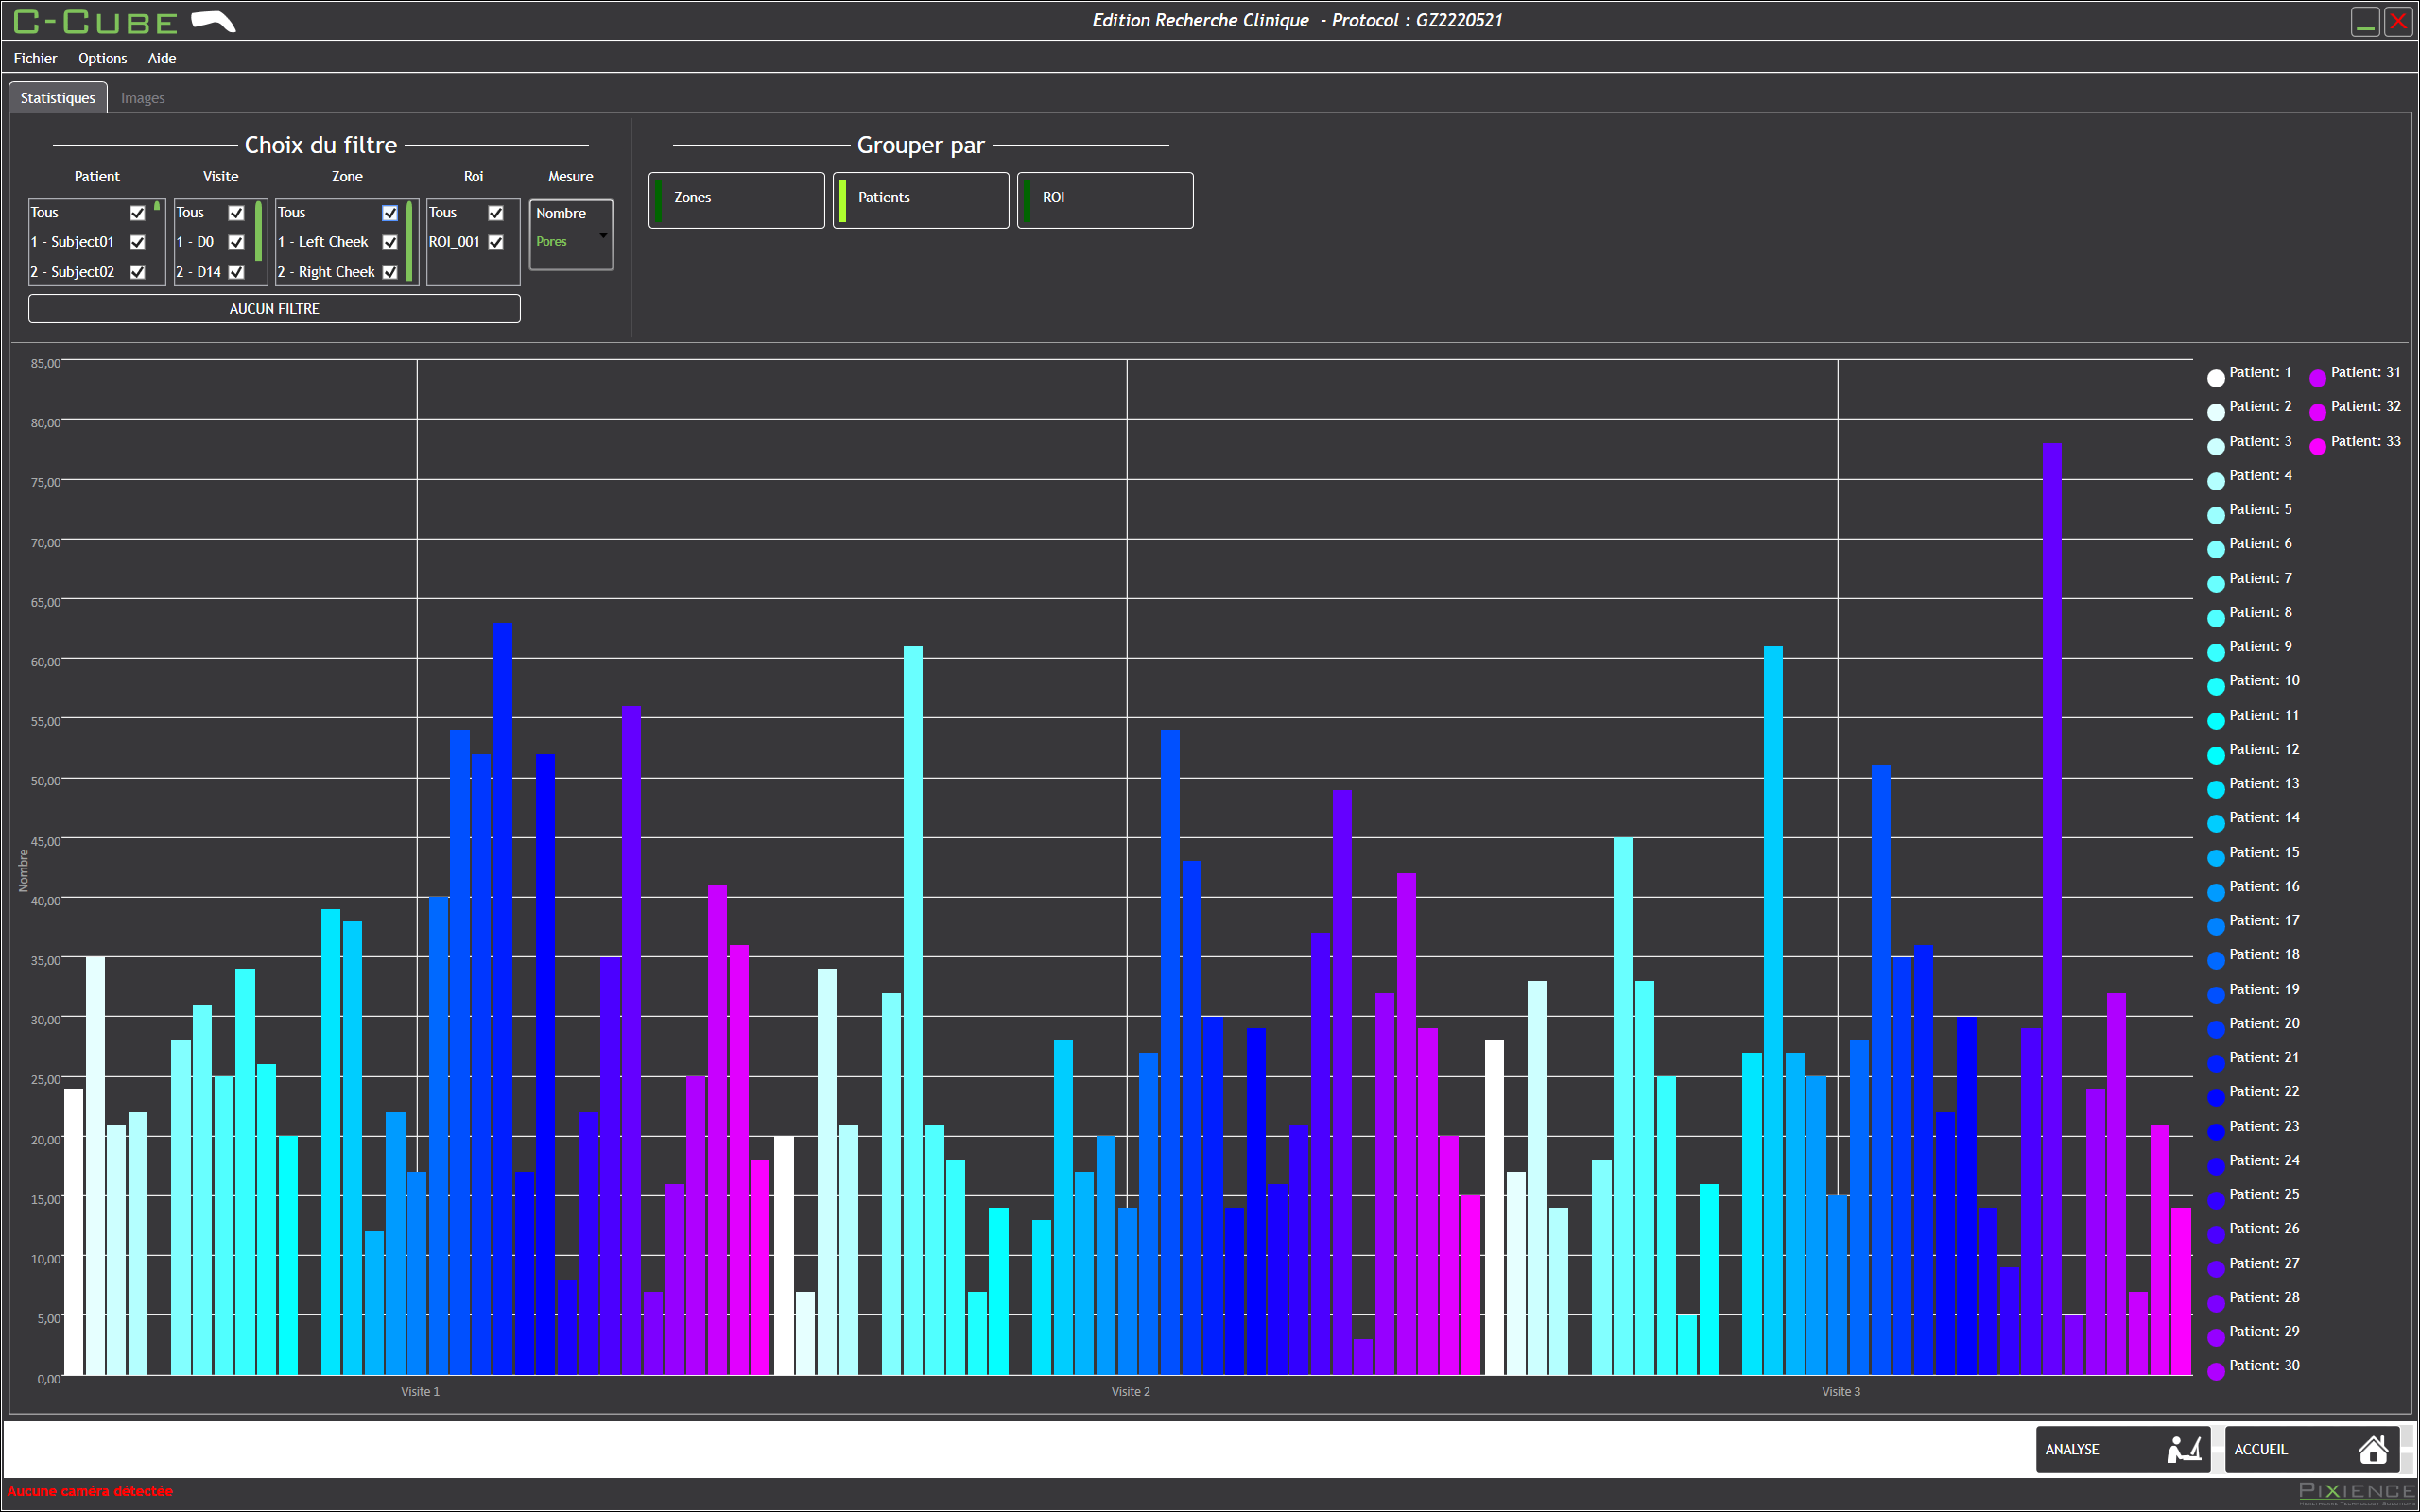Click the Zone list green scrollbar
Screen dimensions: 2420x1512
tap(410, 242)
